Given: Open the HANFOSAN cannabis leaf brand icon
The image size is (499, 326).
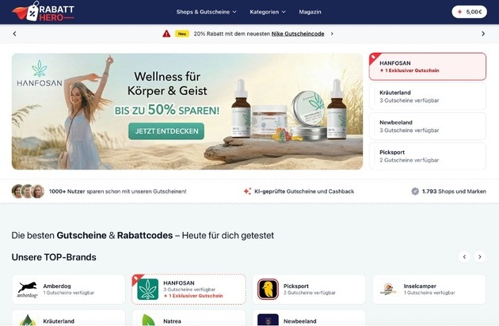Looking at the screenshot, I should (x=147, y=289).
